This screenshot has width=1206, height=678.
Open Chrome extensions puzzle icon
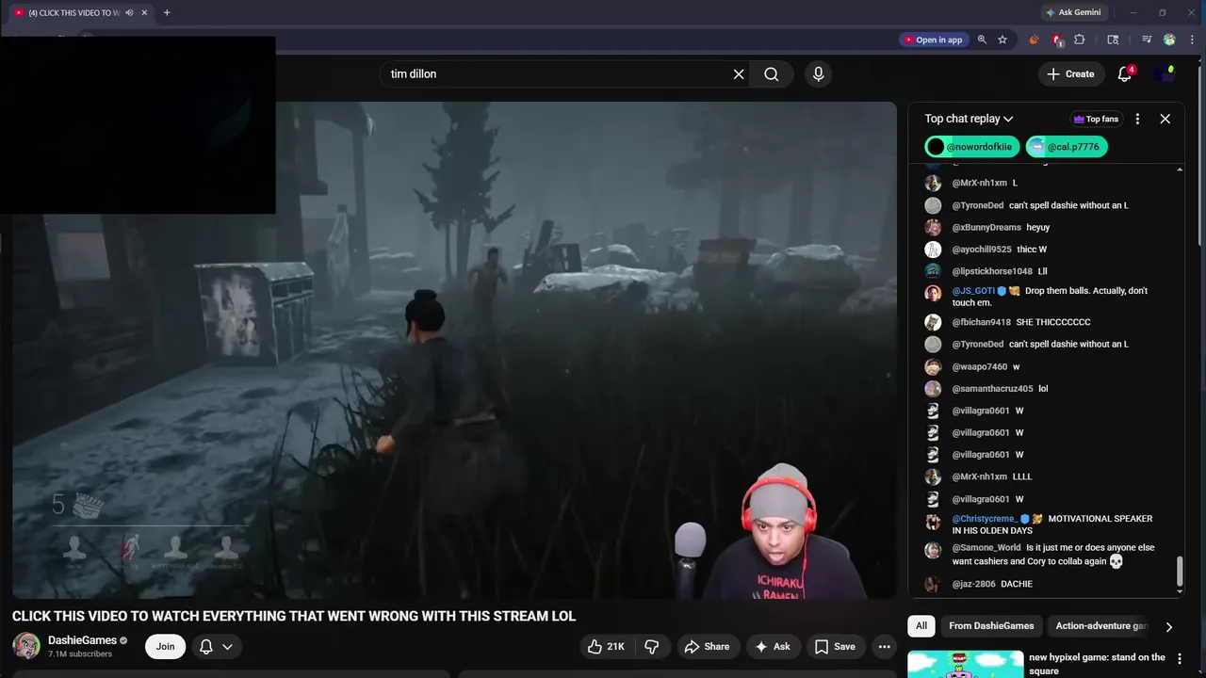1080,40
